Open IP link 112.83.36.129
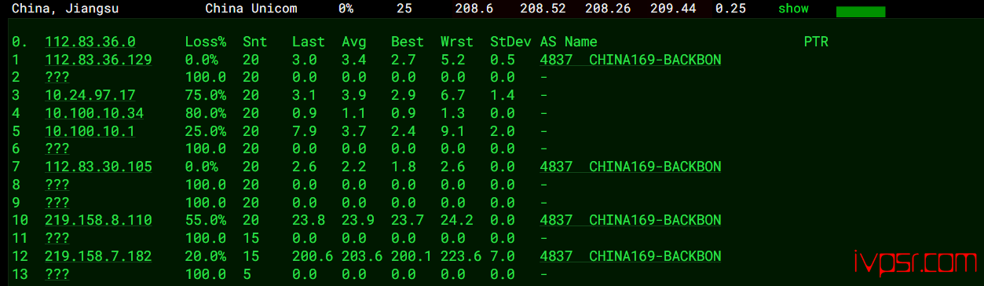Image resolution: width=984 pixels, height=286 pixels. coord(98,60)
